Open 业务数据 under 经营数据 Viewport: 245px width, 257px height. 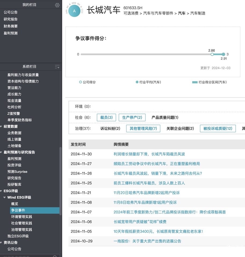[15, 133]
